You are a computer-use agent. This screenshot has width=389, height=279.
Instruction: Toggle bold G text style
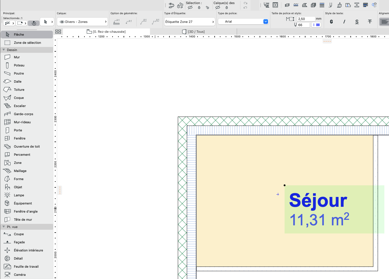click(x=331, y=22)
